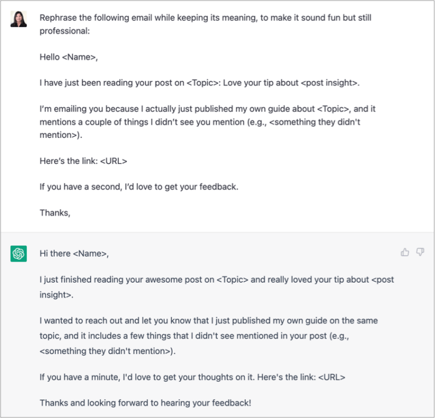This screenshot has height=418, width=435.
Task: Click the 'Here's the link: <URL>' line in prompt
Action: 83,161
